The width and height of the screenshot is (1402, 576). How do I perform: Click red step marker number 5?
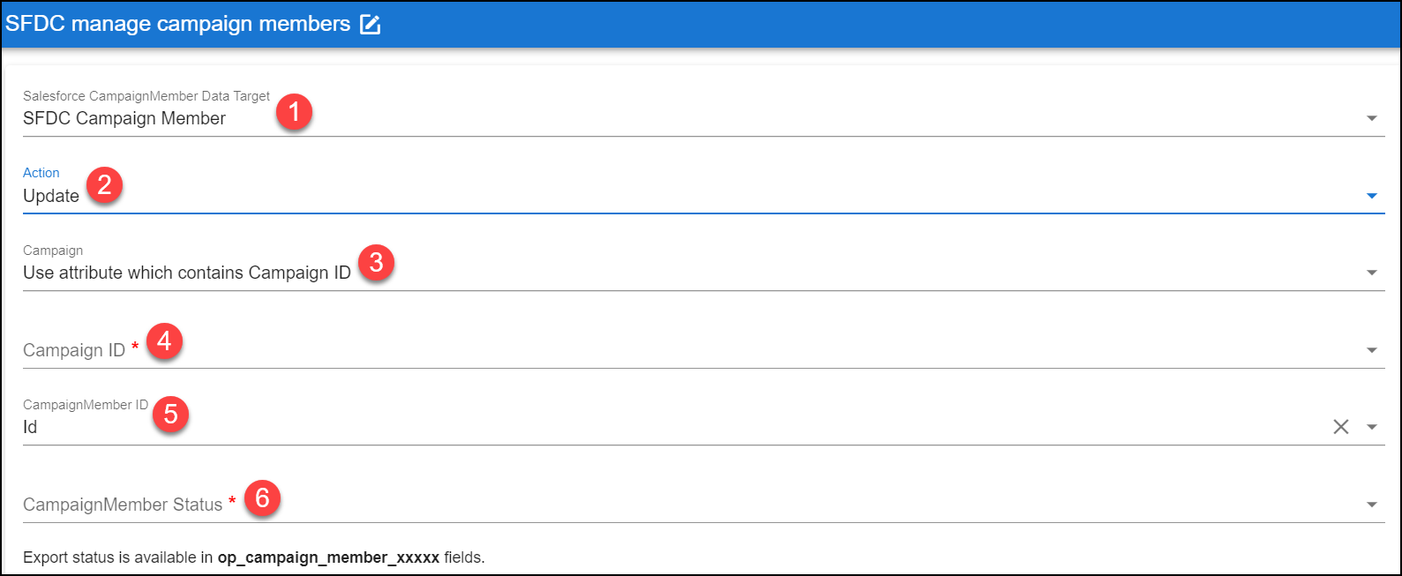pos(171,414)
